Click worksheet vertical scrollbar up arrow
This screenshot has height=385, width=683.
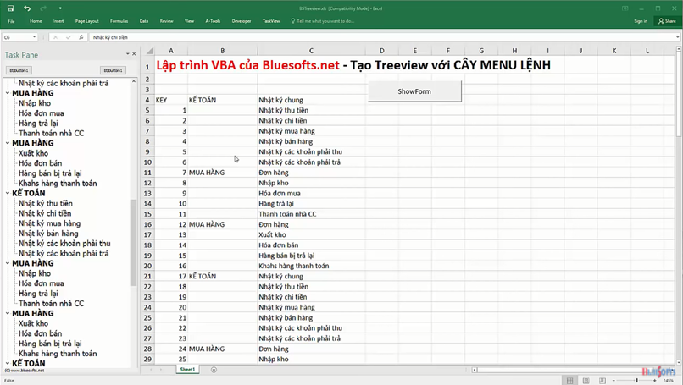point(679,47)
